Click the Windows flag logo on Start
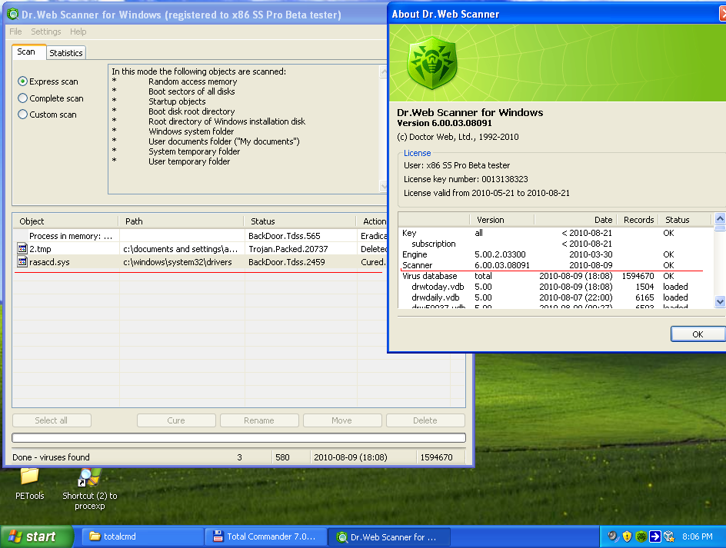This screenshot has height=548, width=726. pos(15,536)
